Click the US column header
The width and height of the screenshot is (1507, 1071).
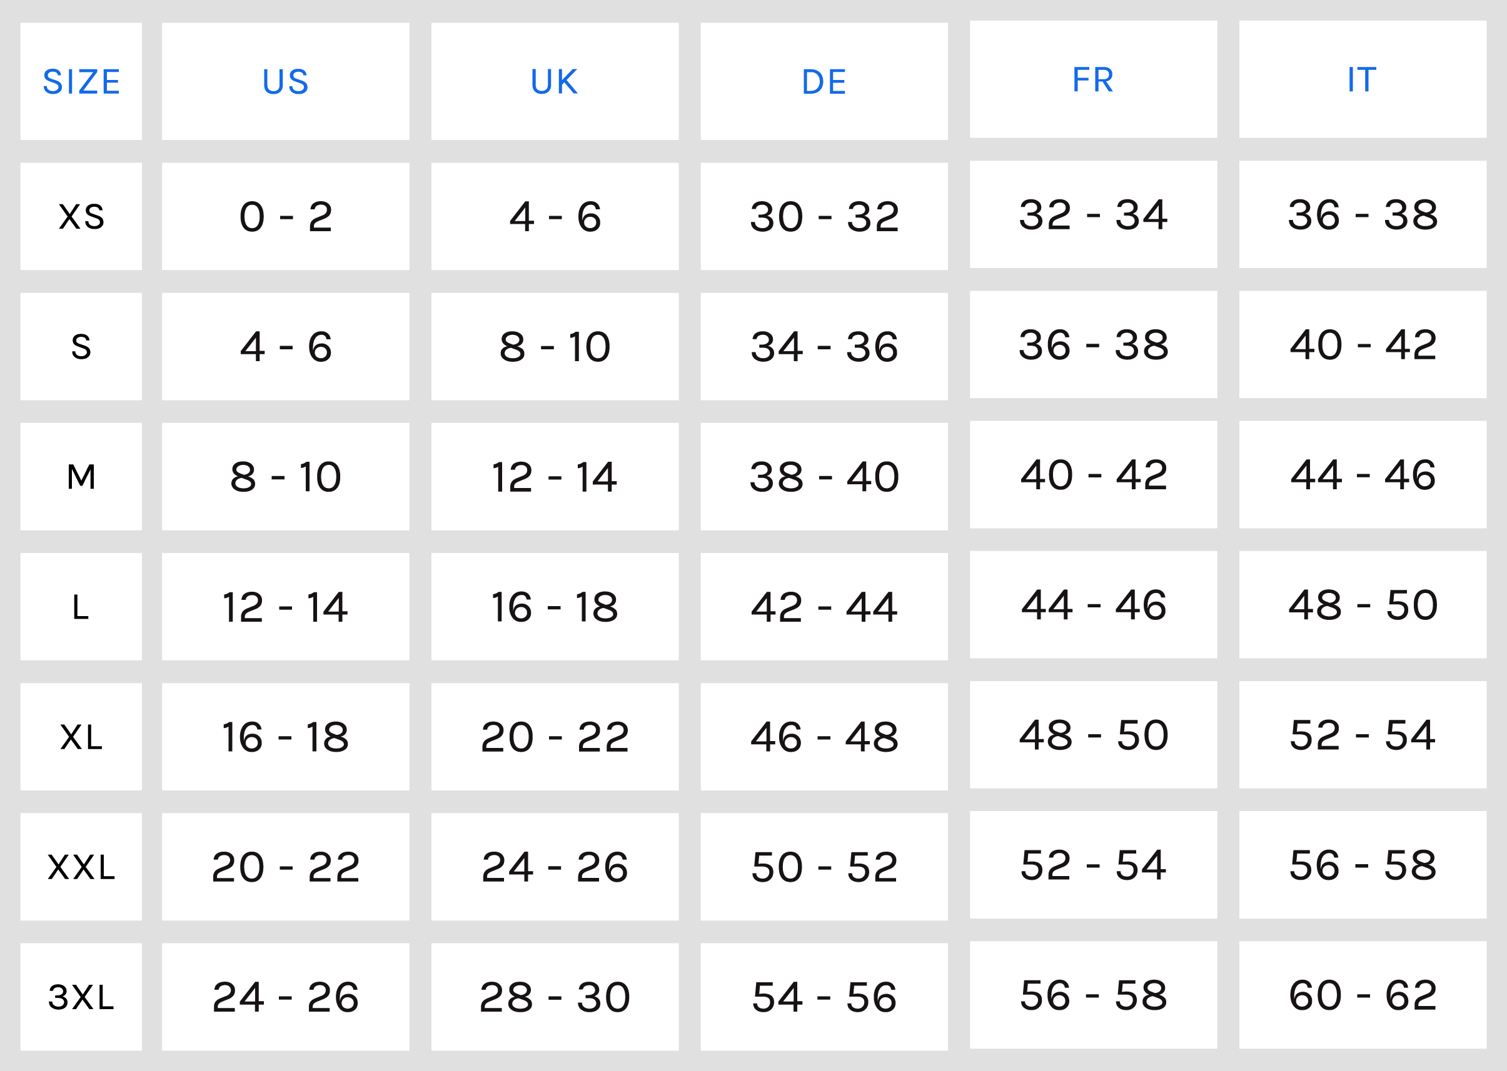[285, 82]
